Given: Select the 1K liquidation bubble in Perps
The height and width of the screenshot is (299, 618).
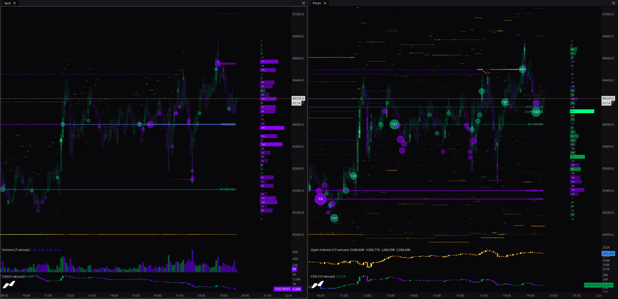Looking at the screenshot, I should pyautogui.click(x=320, y=199).
